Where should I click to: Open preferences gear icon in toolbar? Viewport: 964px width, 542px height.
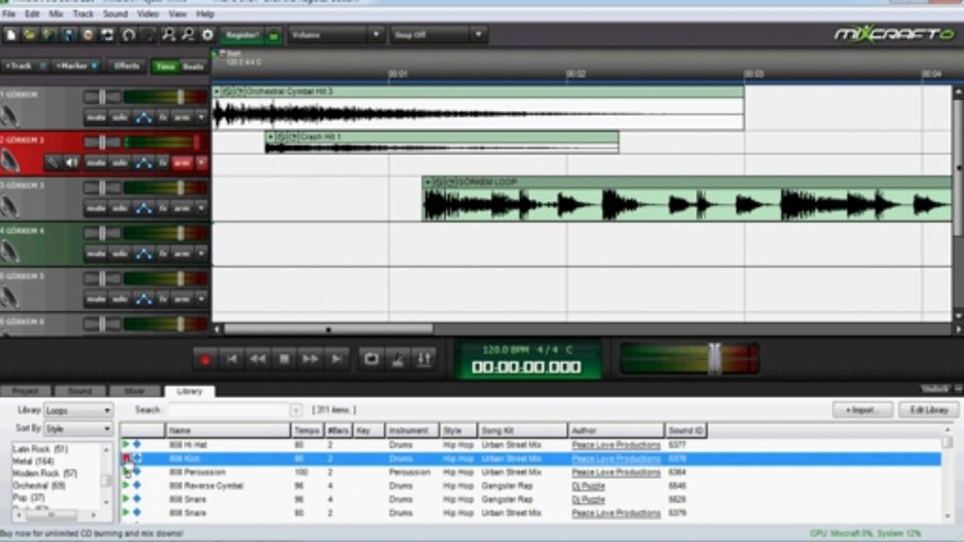click(207, 35)
